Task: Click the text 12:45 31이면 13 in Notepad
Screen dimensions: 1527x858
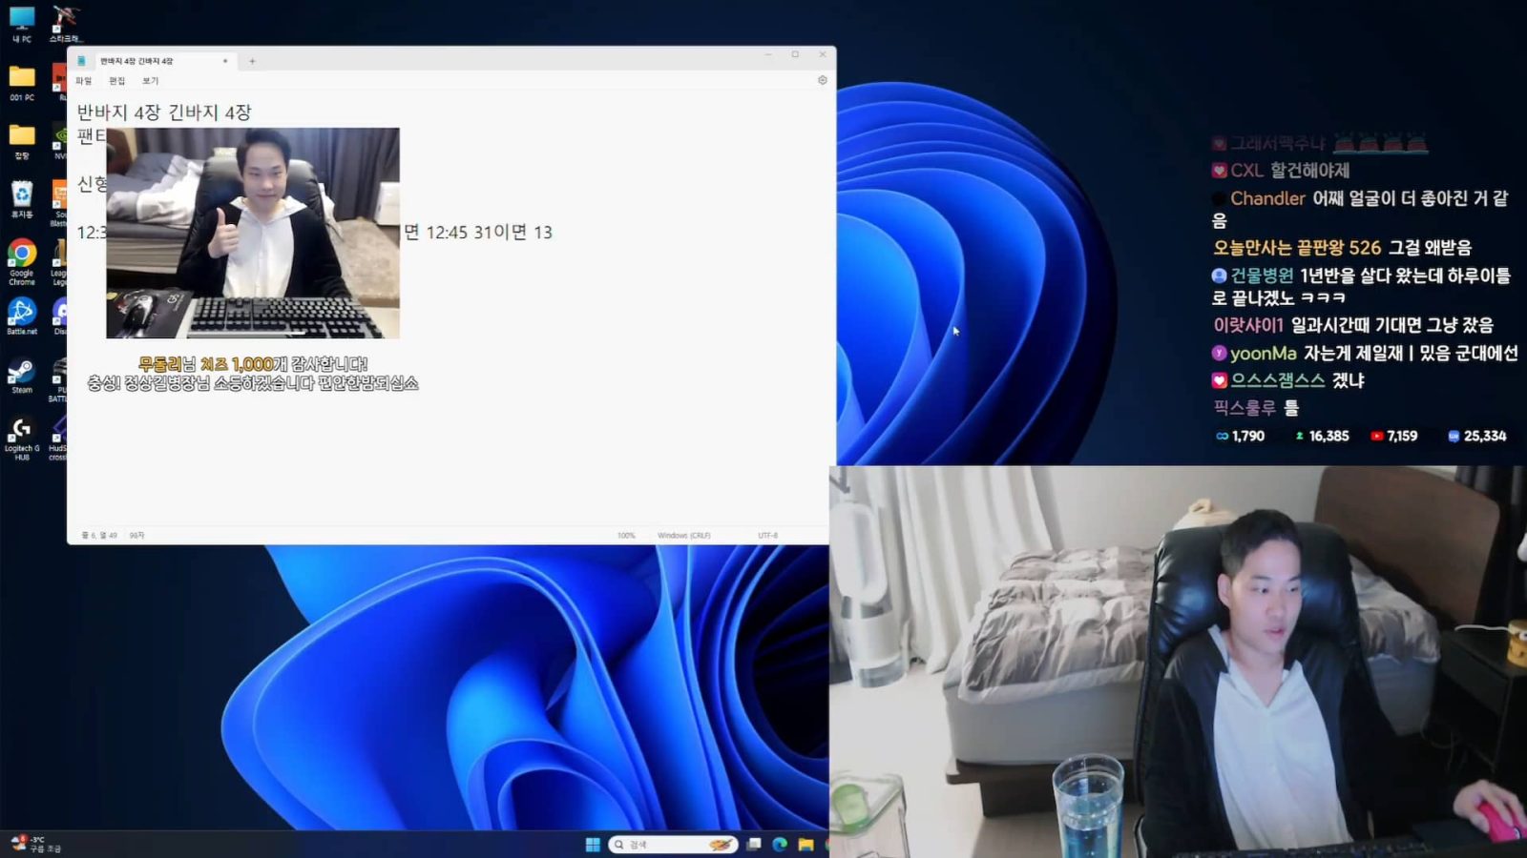Action: coord(489,233)
